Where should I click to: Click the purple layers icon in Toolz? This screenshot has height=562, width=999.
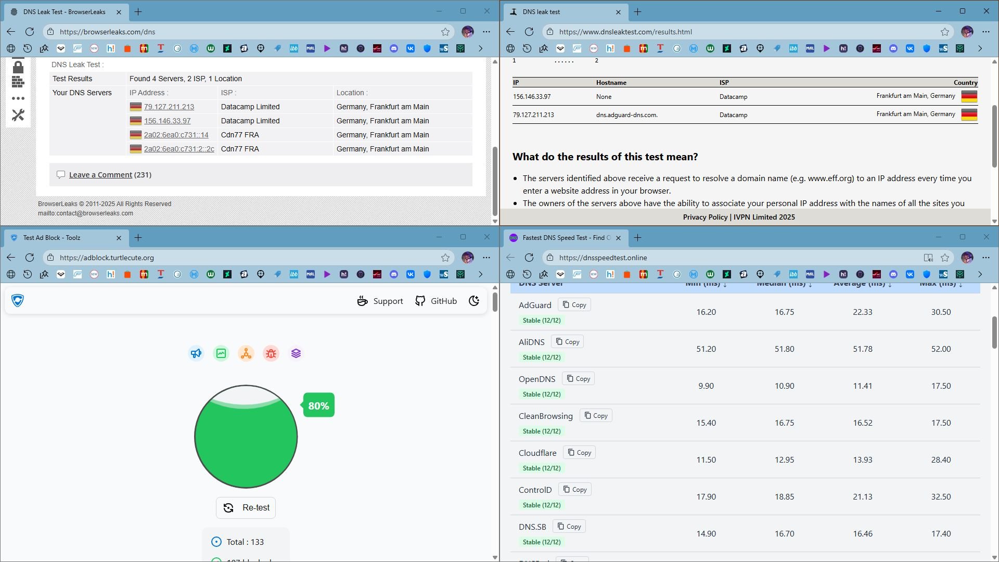pos(296,354)
